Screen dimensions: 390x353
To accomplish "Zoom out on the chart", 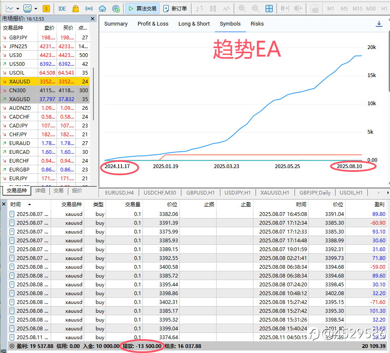I will pyautogui.click(x=255, y=8).
